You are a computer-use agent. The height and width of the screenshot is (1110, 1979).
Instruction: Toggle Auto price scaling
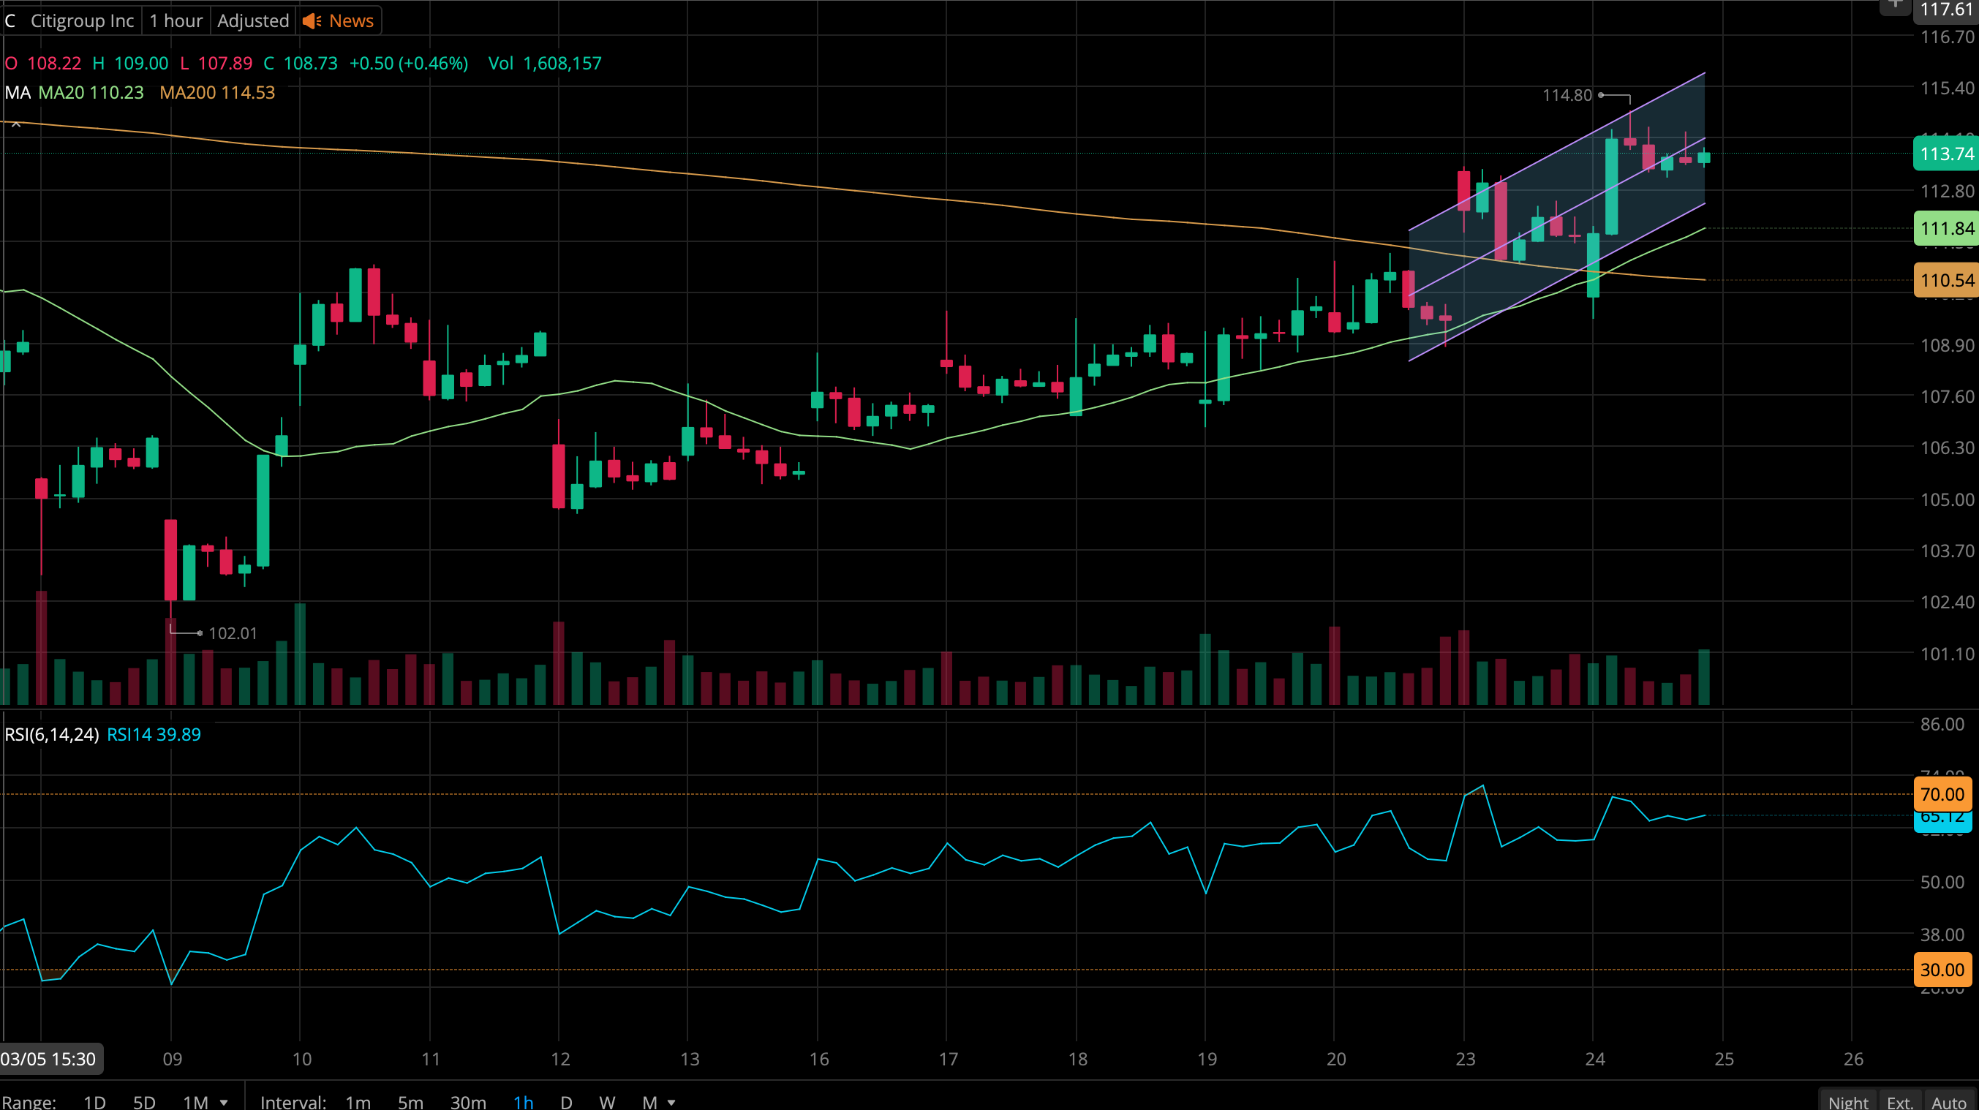point(1948,1101)
